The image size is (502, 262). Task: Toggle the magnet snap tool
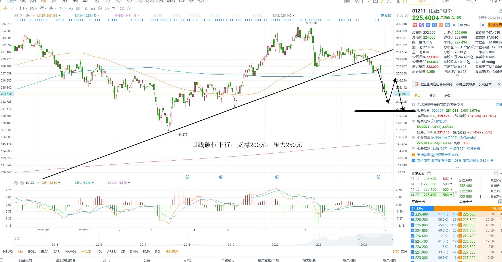93,8
